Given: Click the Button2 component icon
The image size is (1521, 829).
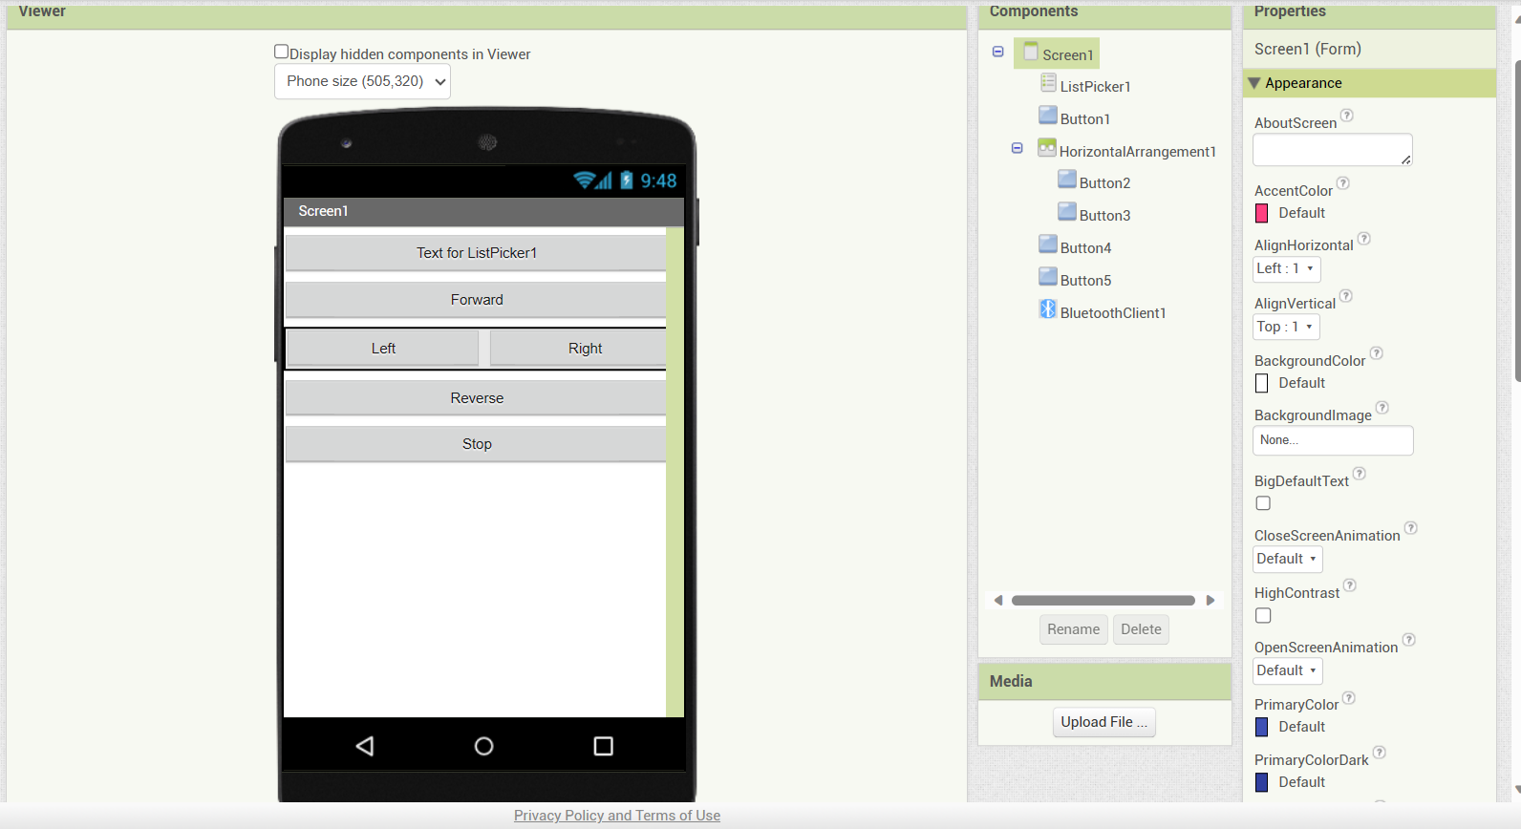Looking at the screenshot, I should click(1067, 180).
